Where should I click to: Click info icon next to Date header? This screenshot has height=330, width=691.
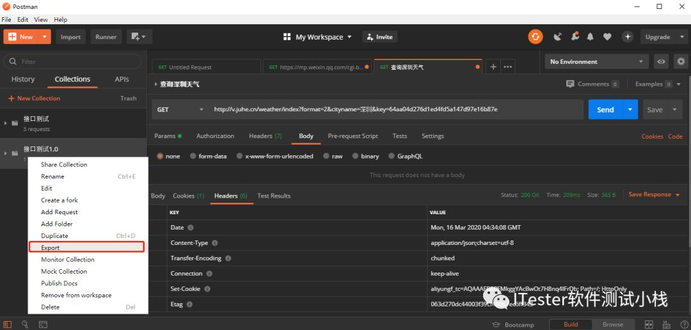[191, 228]
